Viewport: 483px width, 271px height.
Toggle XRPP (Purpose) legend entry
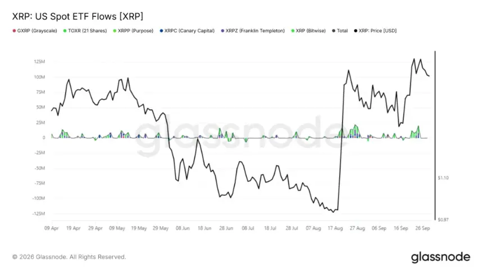(133, 31)
